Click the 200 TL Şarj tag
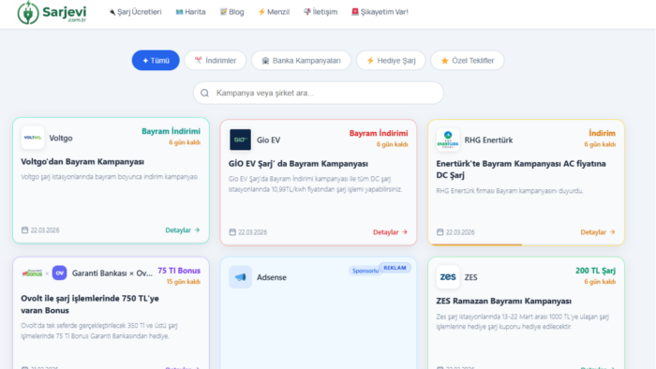The height and width of the screenshot is (369, 656). [595, 271]
